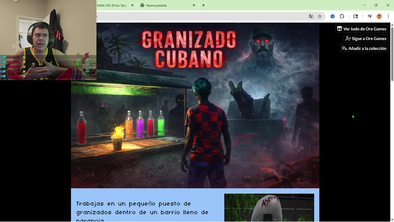Click the page vertical scrollbar thumb

click(x=392, y=54)
